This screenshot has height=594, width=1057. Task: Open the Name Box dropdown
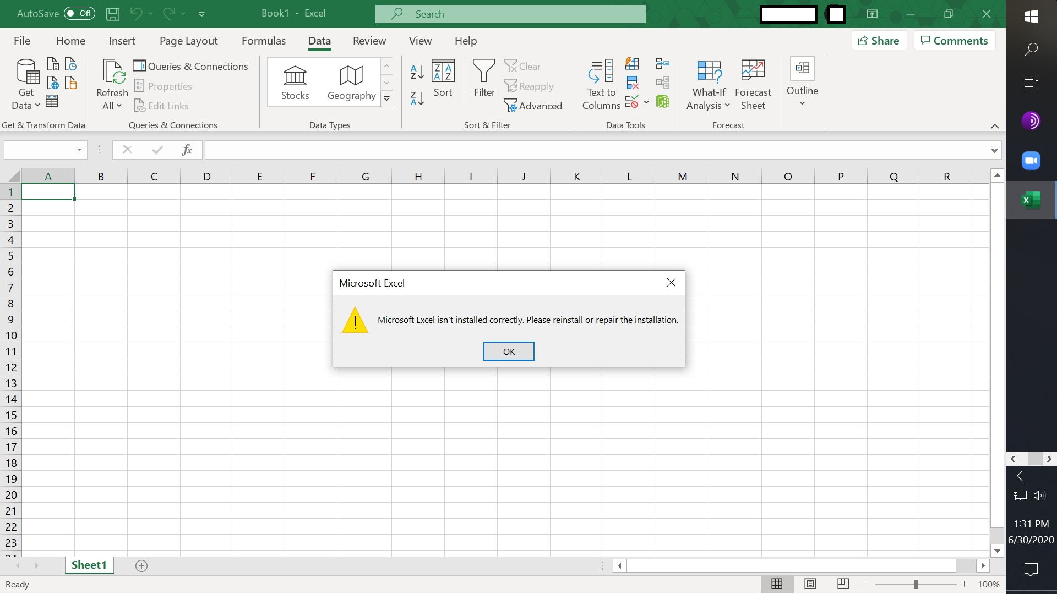79,150
